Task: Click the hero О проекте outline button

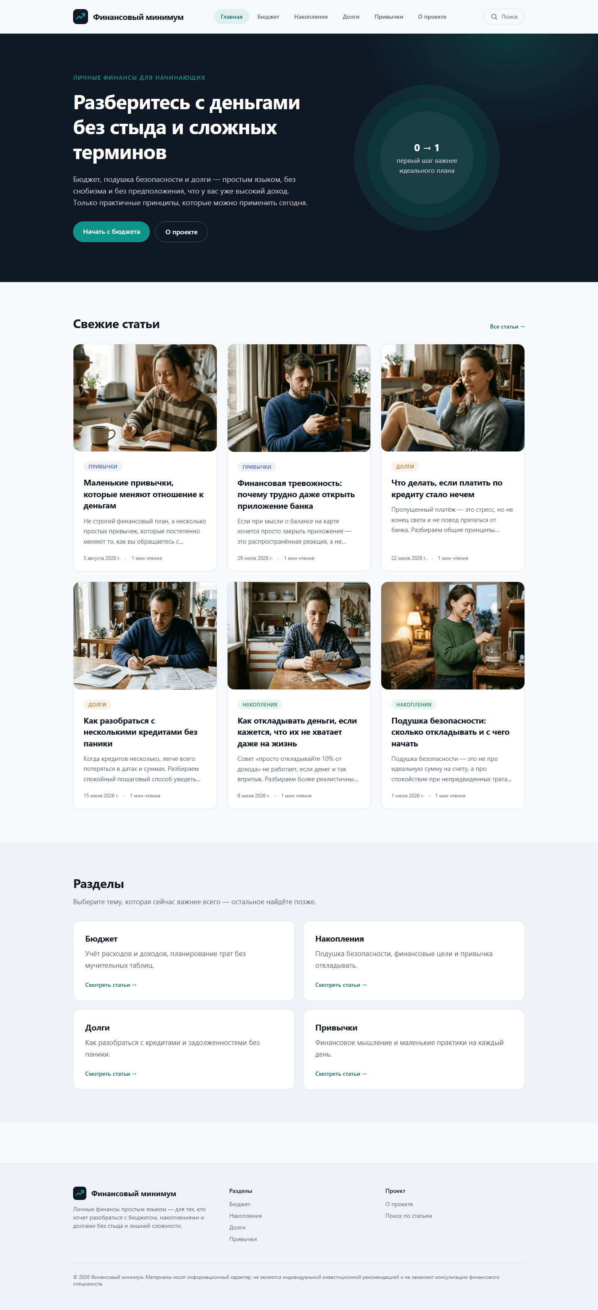Action: pos(181,231)
